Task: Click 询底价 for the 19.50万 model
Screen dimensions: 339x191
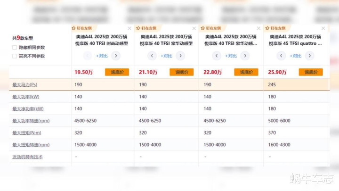Action: point(117,72)
